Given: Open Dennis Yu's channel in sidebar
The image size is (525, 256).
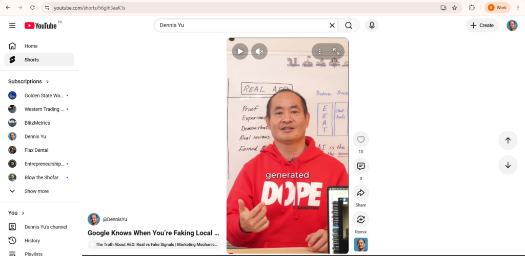Looking at the screenshot, I should [x=39, y=227].
